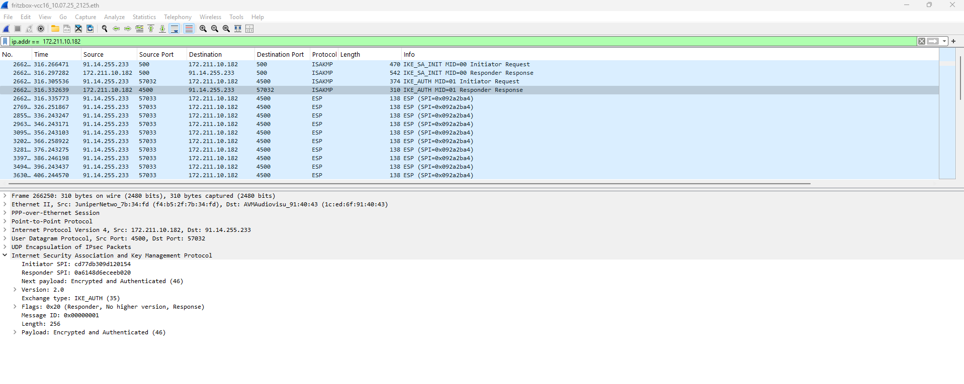
Task: Expand the Ethernet II details
Action: pos(5,204)
